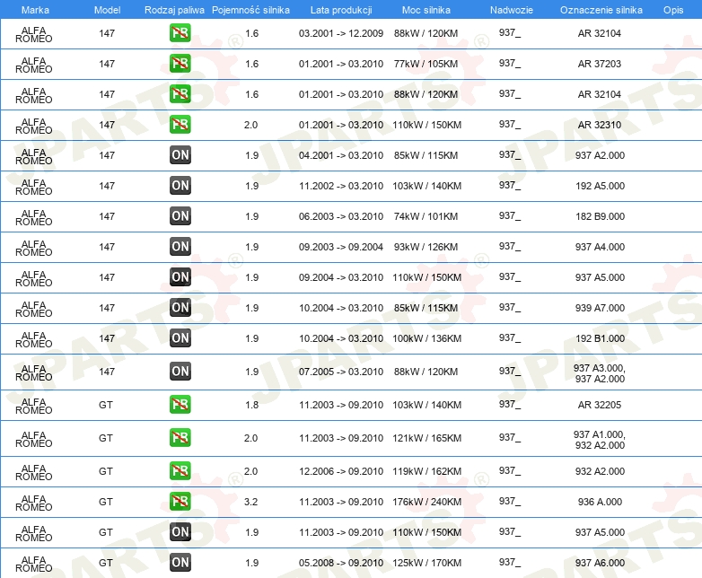Click the Moc silnika column header

[426, 10]
